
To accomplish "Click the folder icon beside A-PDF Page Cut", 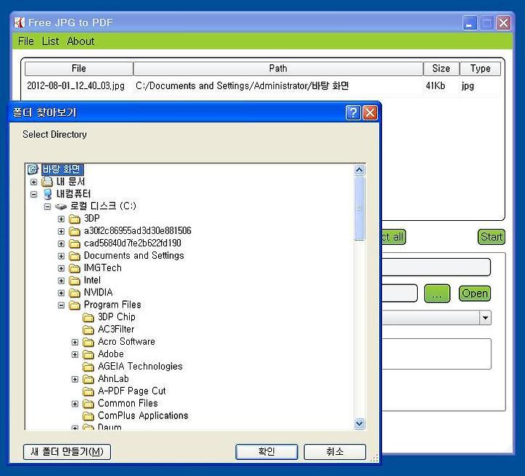I will (88, 391).
